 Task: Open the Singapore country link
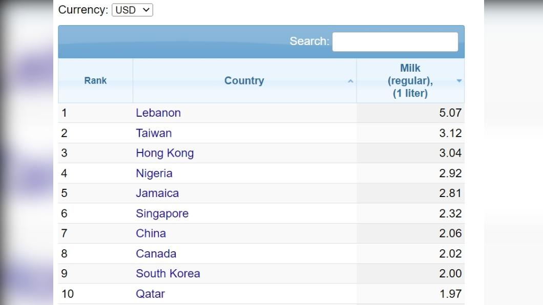(162, 213)
